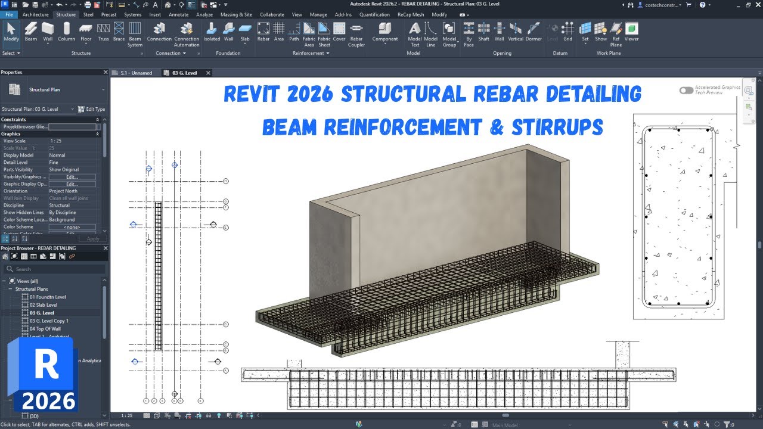The height and width of the screenshot is (429, 763).
Task: Click the Color Scheme <none> button
Action: [x=72, y=227]
